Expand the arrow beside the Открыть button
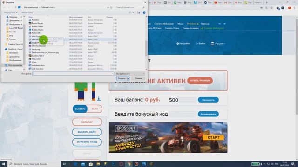 pos(129,78)
